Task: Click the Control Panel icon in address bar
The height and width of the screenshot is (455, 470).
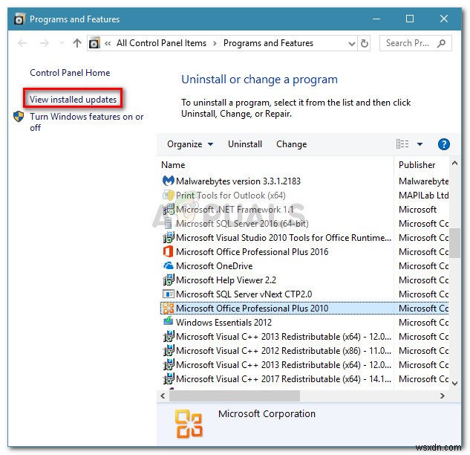Action: [94, 43]
